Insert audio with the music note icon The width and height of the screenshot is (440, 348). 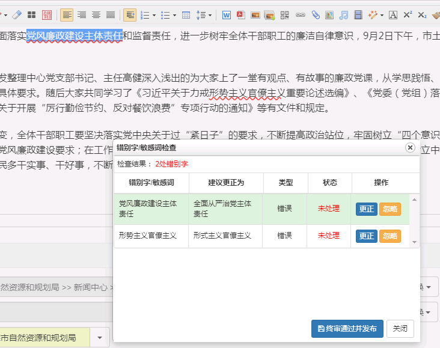click(344, 14)
